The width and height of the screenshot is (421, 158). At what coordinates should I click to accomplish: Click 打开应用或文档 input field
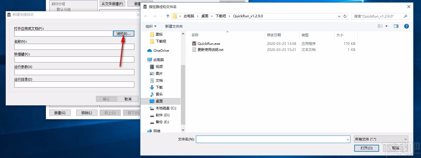[x=63, y=34]
